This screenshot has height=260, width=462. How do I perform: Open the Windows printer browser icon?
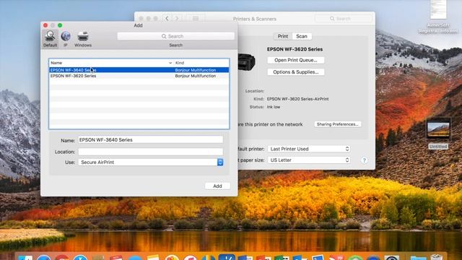(x=83, y=38)
